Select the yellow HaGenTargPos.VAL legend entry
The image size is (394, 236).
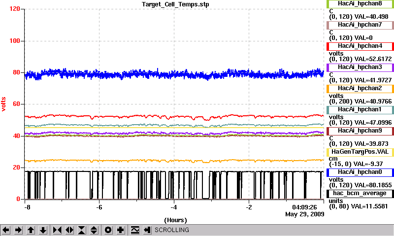pyautogui.click(x=360, y=152)
